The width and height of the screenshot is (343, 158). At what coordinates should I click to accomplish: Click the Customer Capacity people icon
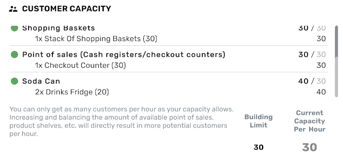pyautogui.click(x=14, y=9)
